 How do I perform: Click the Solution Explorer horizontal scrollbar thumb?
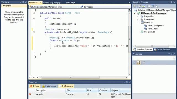(152, 46)
